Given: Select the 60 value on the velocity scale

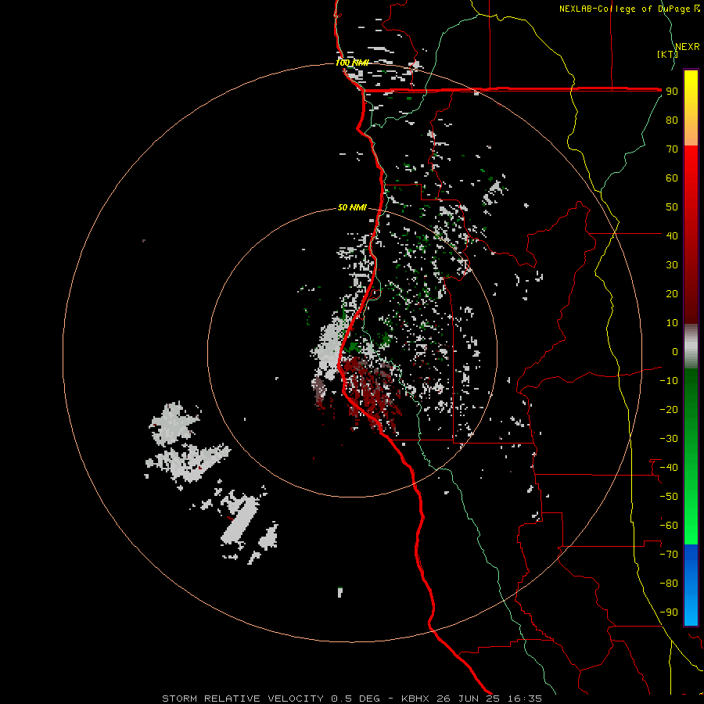Looking at the screenshot, I should tap(672, 178).
